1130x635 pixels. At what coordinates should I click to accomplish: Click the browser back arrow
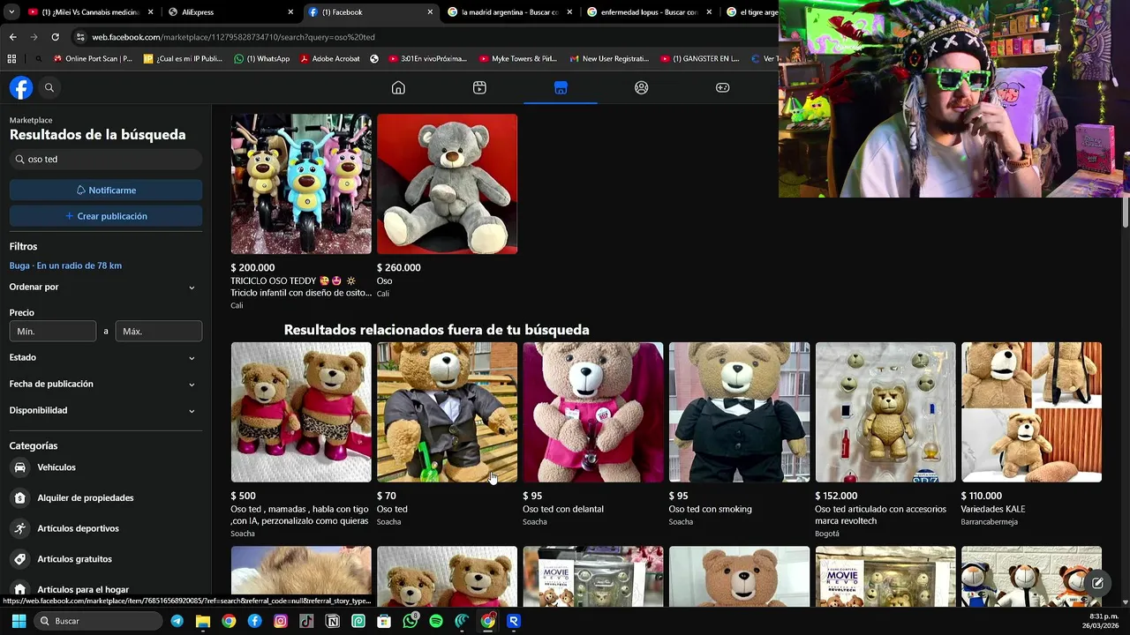[x=12, y=37]
